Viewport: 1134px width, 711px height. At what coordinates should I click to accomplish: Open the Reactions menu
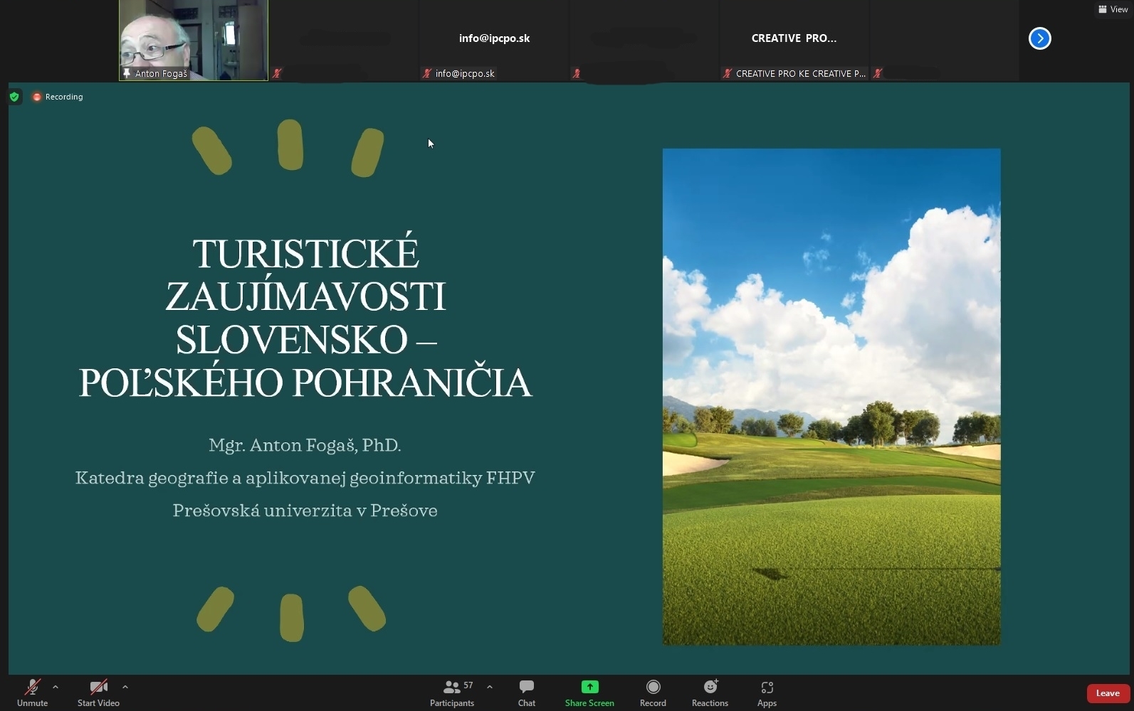tap(710, 693)
